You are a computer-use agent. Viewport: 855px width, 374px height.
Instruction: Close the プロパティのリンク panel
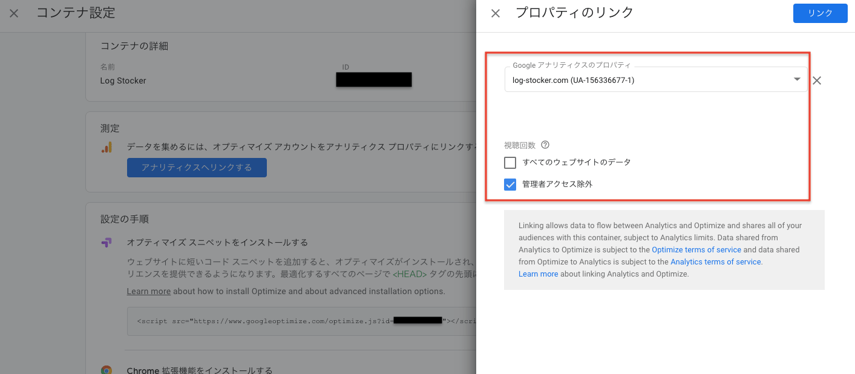[x=496, y=13]
